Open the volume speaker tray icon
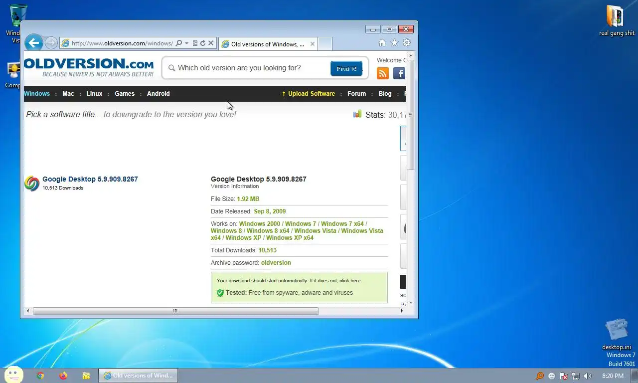This screenshot has height=383, width=638. pos(588,376)
